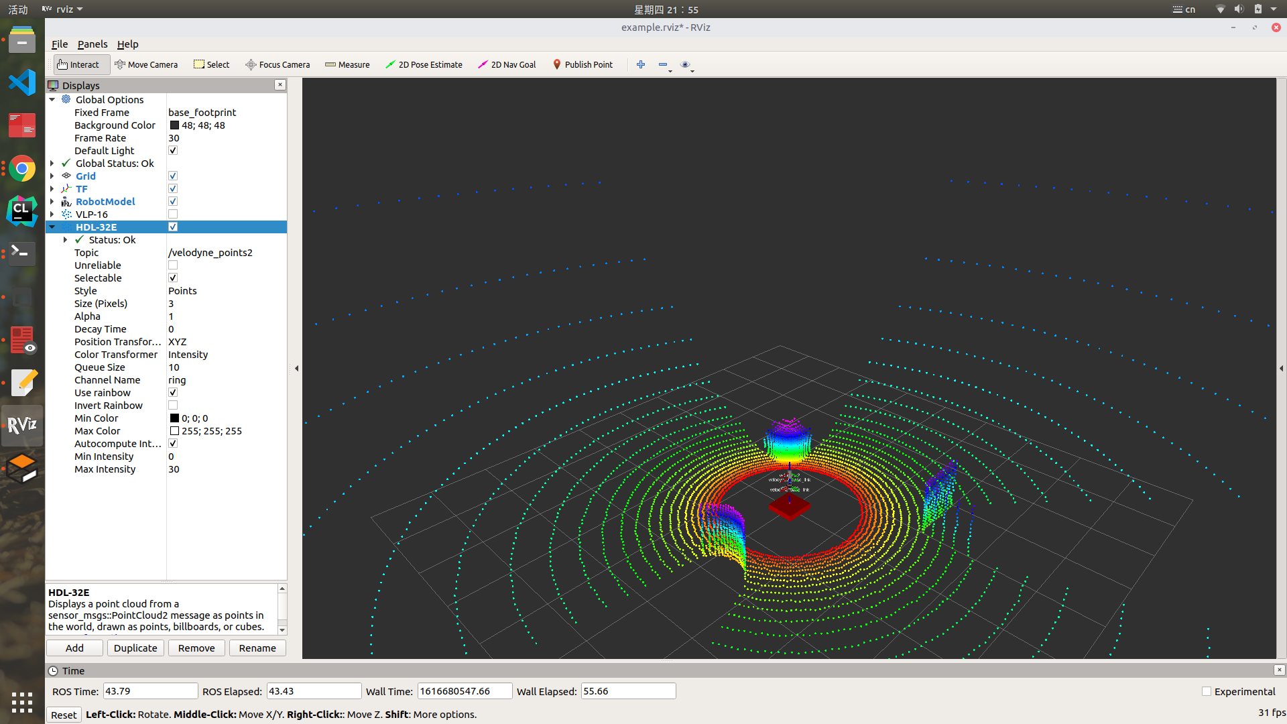This screenshot has width=1287, height=724.
Task: Open the view eye icon dropdown
Action: click(x=686, y=65)
